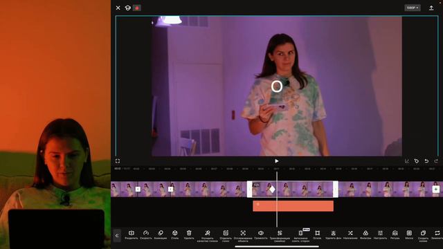The width and height of the screenshot is (443, 249).
Task: Open the enhance voice quality tool
Action: [207, 236]
